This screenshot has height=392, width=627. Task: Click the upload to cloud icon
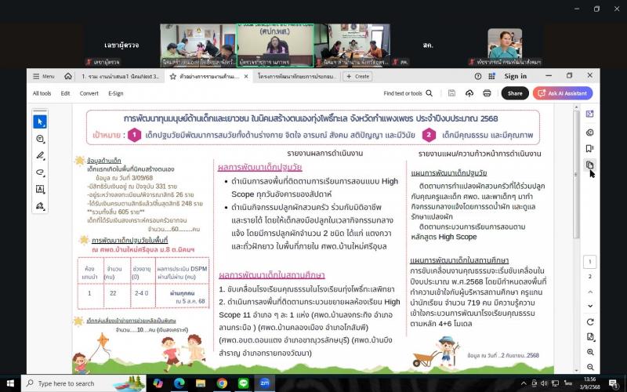click(x=469, y=93)
